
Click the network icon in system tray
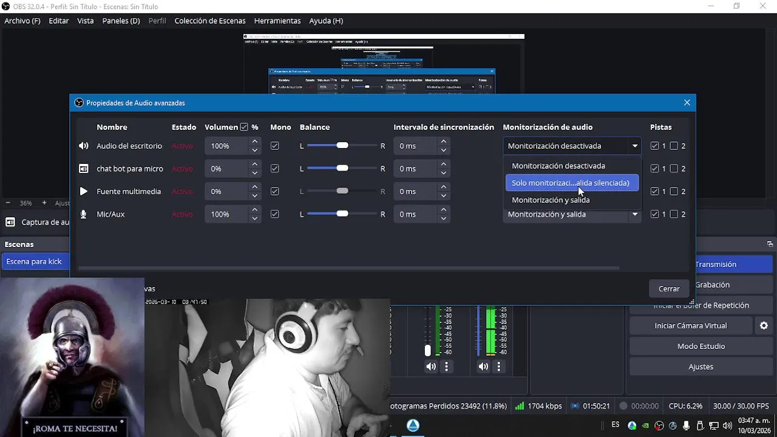pyautogui.click(x=714, y=425)
